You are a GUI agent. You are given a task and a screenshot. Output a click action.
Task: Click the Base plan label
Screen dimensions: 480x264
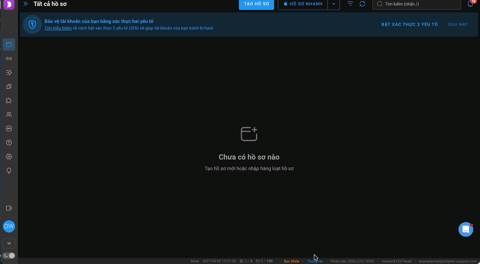pyautogui.click(x=195, y=261)
